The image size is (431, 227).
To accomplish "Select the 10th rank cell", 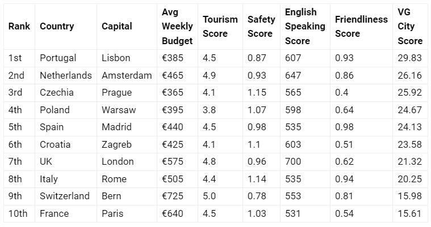I will (18, 213).
